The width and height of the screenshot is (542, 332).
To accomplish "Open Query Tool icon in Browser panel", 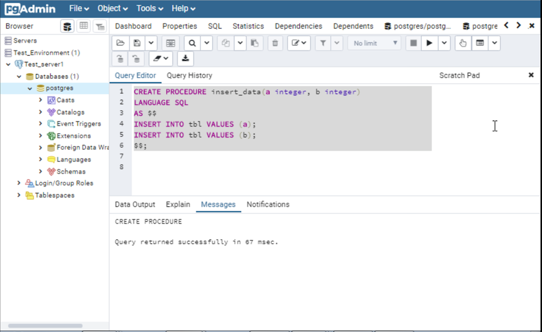I will 67,26.
